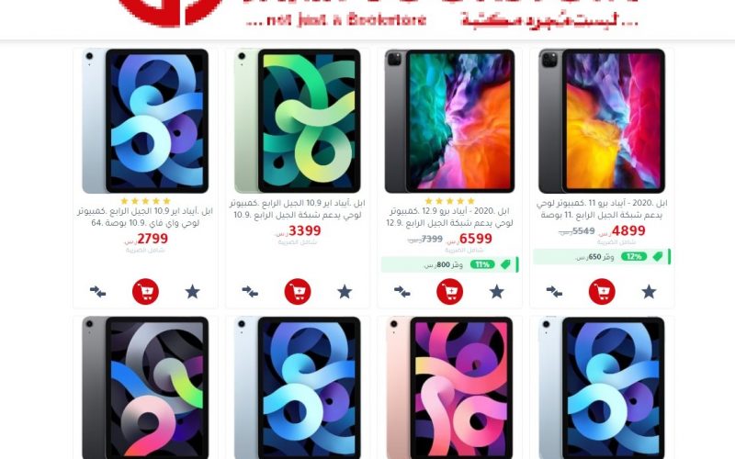
Task: Click the 4899 iPad Pro 11 title link
Action: click(602, 209)
